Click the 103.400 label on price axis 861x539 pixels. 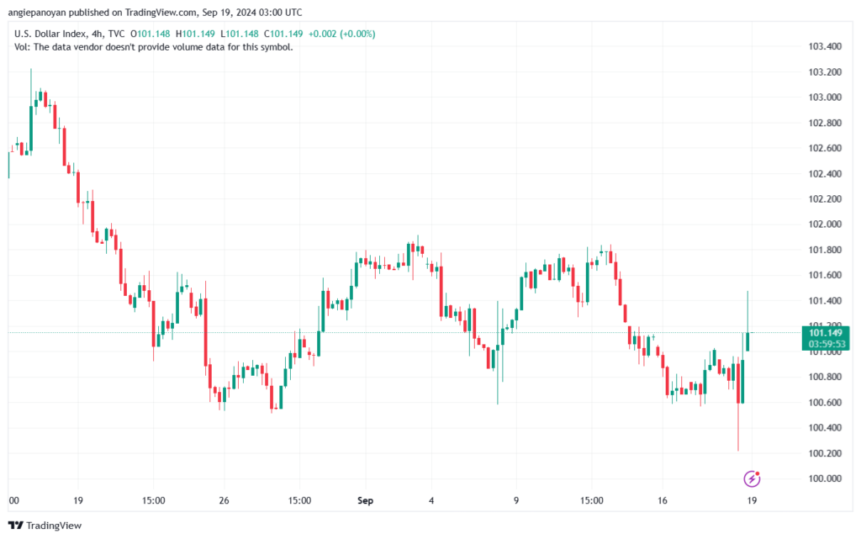click(x=824, y=46)
